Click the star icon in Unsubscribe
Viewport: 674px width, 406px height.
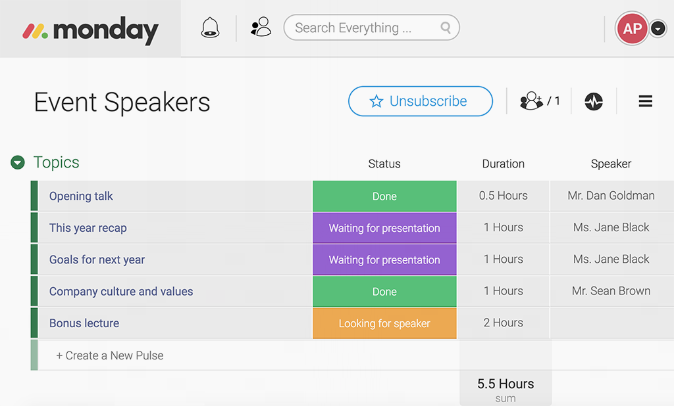click(376, 101)
